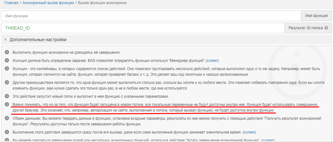Click the THREAD_ID result variable field

[142, 28]
